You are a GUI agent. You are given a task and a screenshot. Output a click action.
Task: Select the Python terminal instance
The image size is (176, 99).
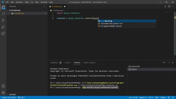152,69
